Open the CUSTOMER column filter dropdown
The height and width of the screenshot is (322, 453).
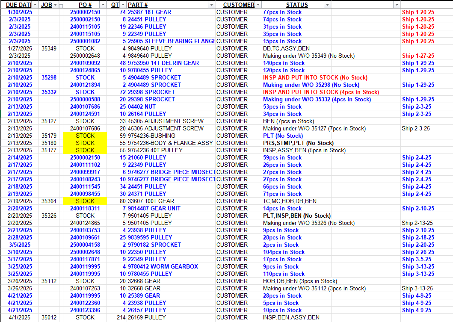pyautogui.click(x=258, y=5)
